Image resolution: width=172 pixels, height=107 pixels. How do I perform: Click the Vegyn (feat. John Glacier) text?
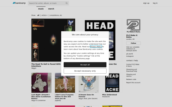coord(88,98)
